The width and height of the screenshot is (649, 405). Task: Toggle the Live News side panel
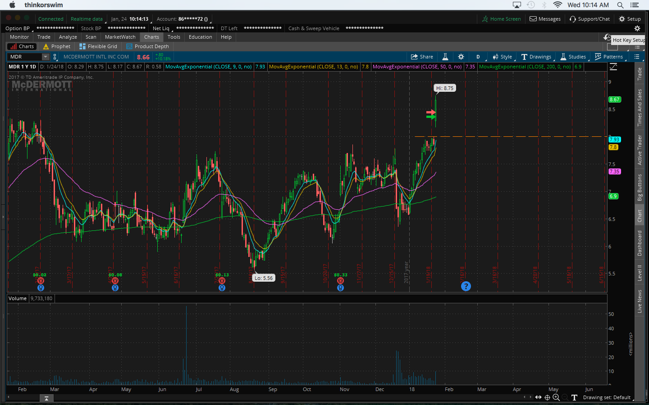tap(639, 301)
